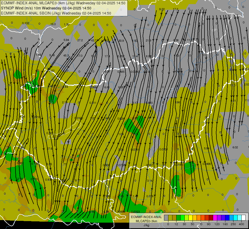Image resolution: width=249 pixels, height=229 pixels.
Task: Click the map value '15.0'
Action: [53, 24]
